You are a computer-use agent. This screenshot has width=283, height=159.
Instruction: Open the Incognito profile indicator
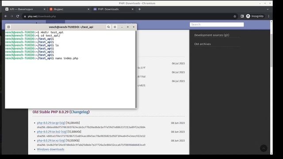click(x=255, y=16)
